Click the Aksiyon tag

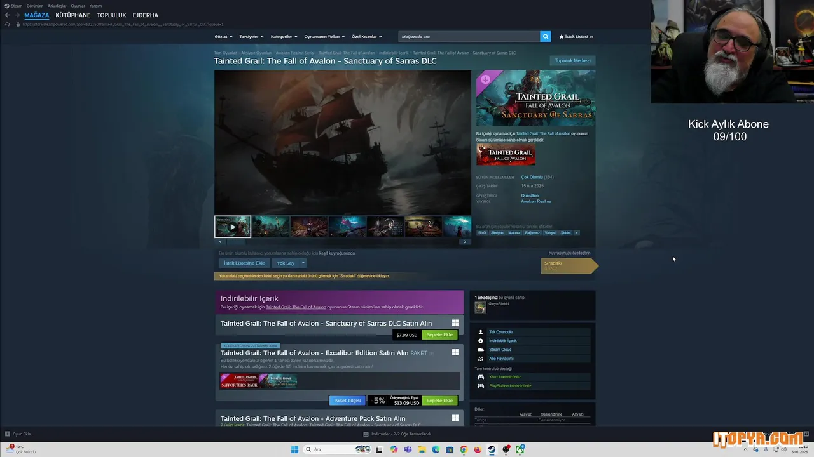click(497, 233)
